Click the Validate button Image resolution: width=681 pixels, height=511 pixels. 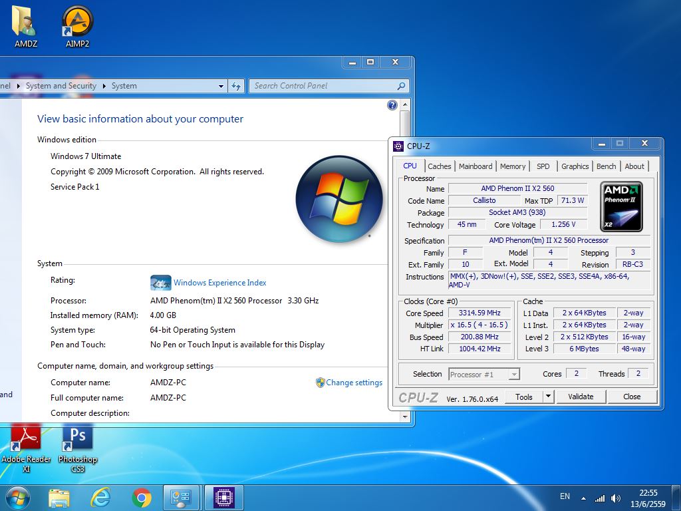pos(581,397)
